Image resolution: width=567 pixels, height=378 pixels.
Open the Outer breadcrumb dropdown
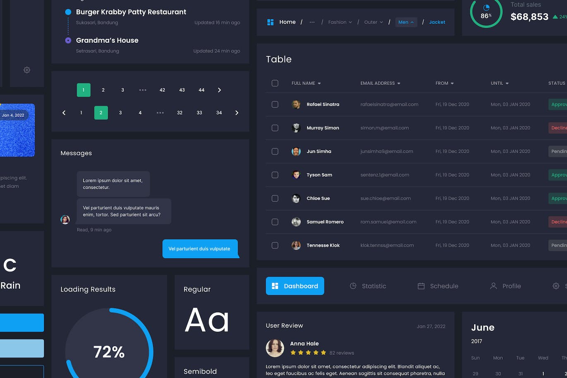[x=373, y=22]
